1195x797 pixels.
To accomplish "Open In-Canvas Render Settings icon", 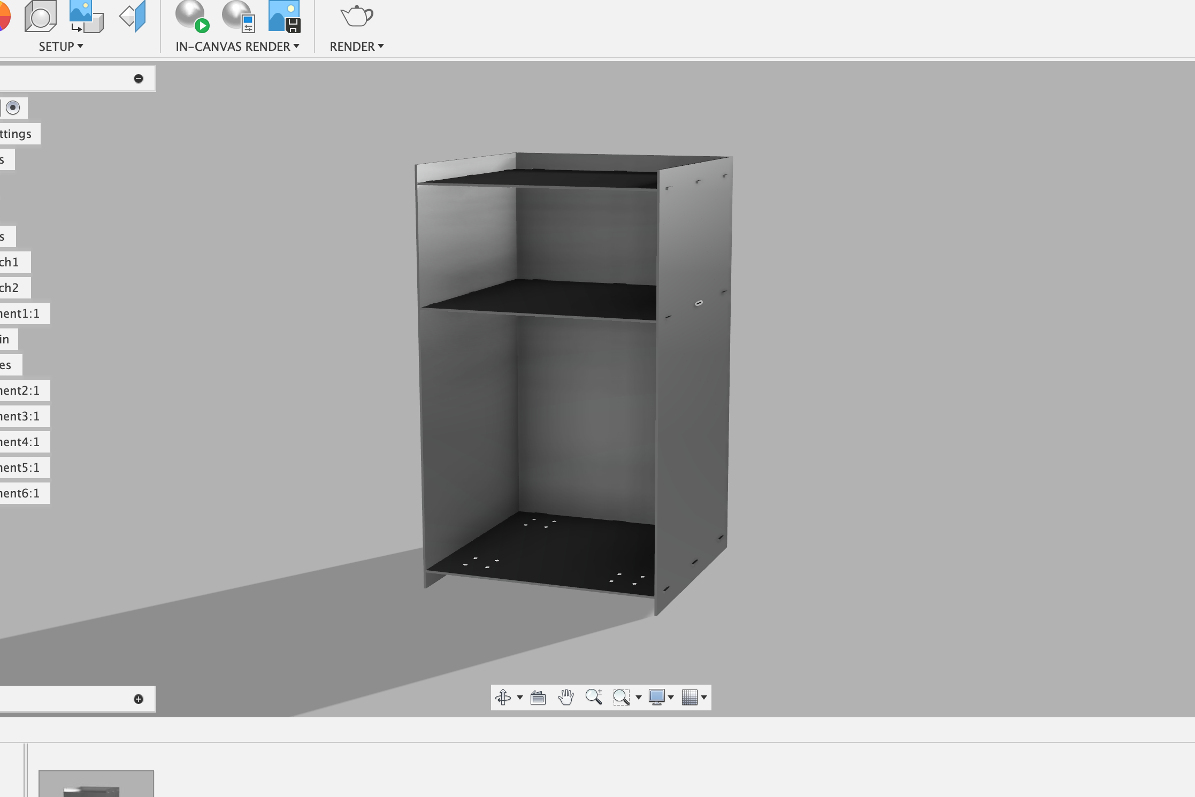I will (x=239, y=16).
